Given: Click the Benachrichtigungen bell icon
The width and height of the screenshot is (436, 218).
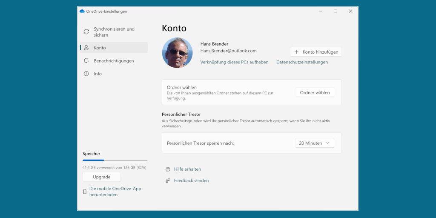Looking at the screenshot, I should (86, 61).
